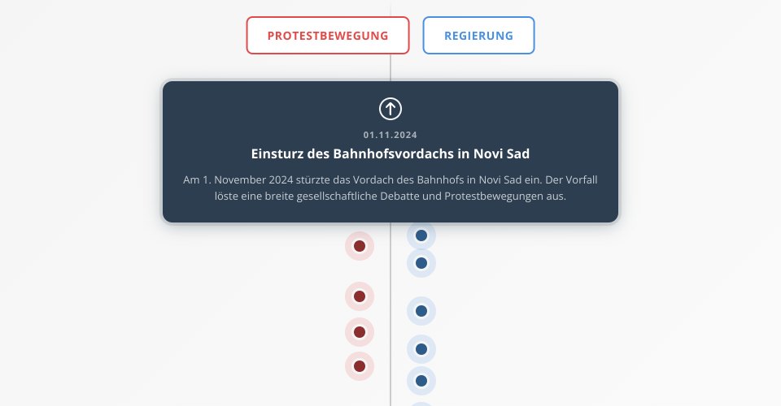Select the second blue government marker from top
Image resolution: width=781 pixels, height=406 pixels.
pos(421,263)
